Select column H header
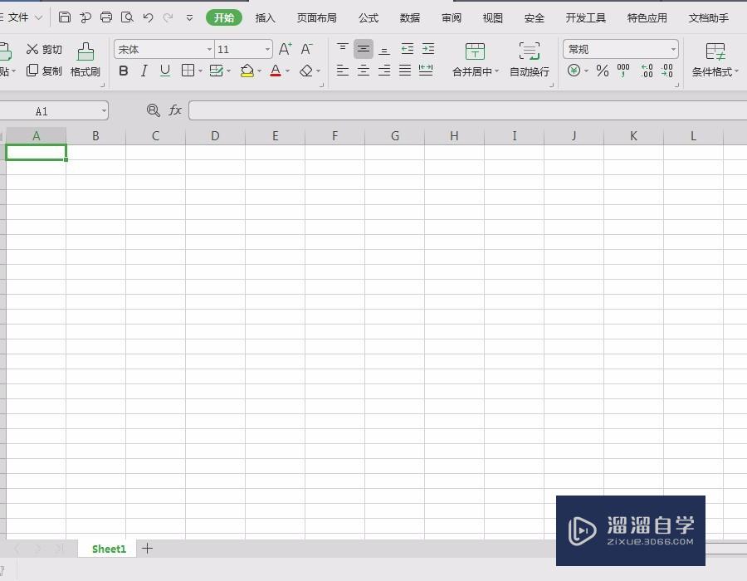This screenshot has width=747, height=581. click(x=455, y=136)
